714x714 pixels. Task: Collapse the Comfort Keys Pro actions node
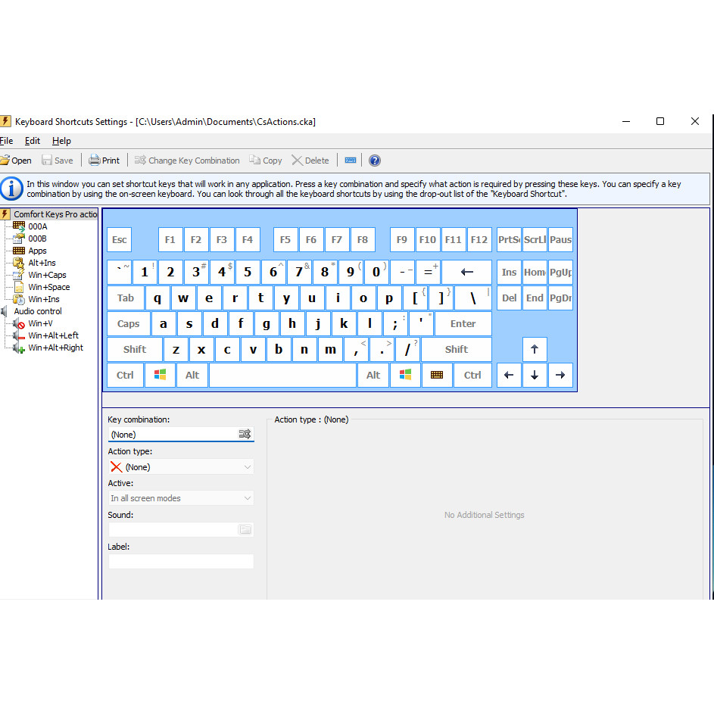point(55,214)
